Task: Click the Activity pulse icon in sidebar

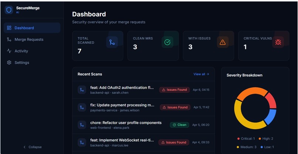Action: (x=9, y=51)
